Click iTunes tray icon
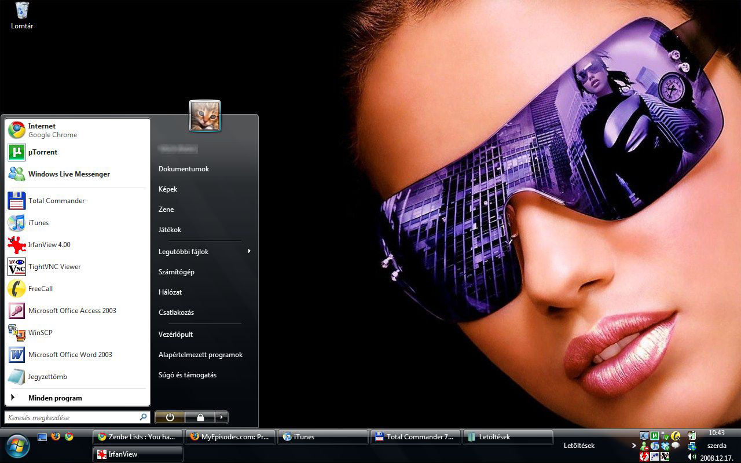Image resolution: width=741 pixels, height=463 pixels. 655,446
